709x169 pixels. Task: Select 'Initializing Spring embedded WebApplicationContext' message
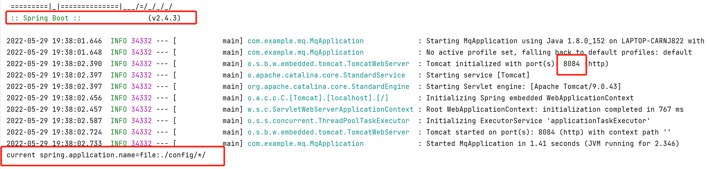point(530,98)
